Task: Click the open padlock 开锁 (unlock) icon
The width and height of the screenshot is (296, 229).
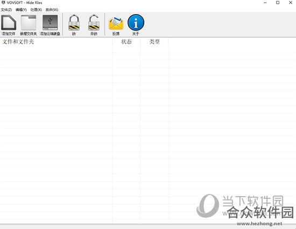Action: coord(94,23)
